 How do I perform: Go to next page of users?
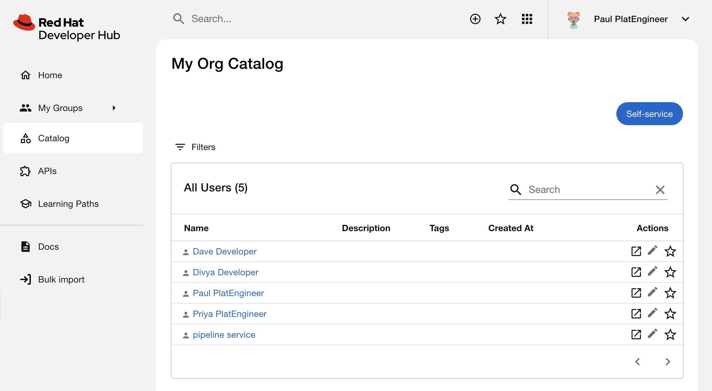pos(668,362)
